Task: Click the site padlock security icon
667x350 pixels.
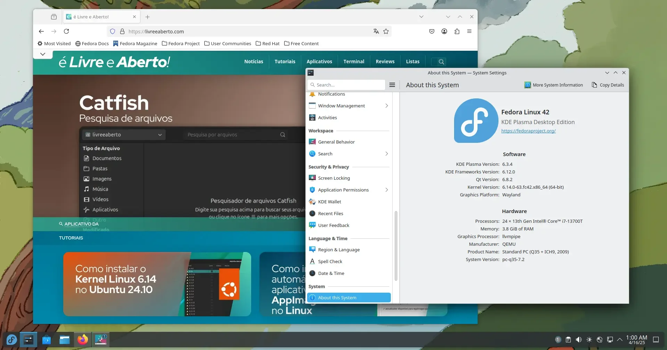Action: click(122, 31)
